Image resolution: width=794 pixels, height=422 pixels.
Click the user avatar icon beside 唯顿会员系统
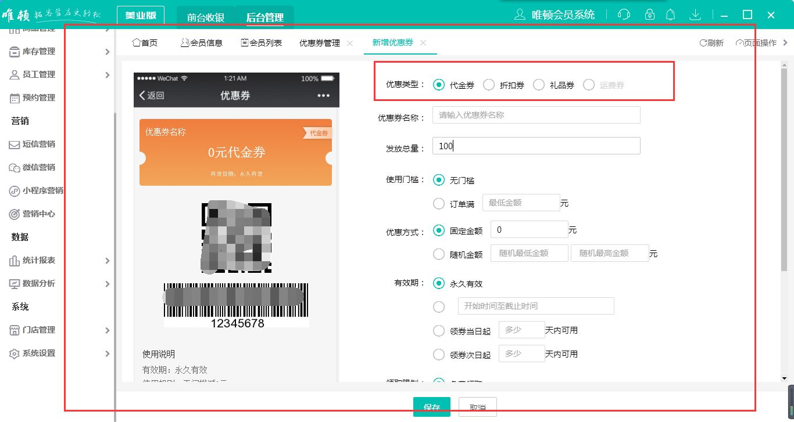pos(520,15)
